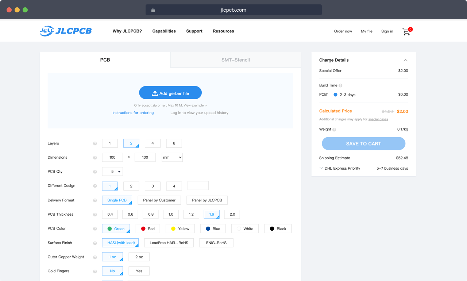Open help icon next to Delivery Format
This screenshot has width=467, height=281.
pyautogui.click(x=95, y=200)
